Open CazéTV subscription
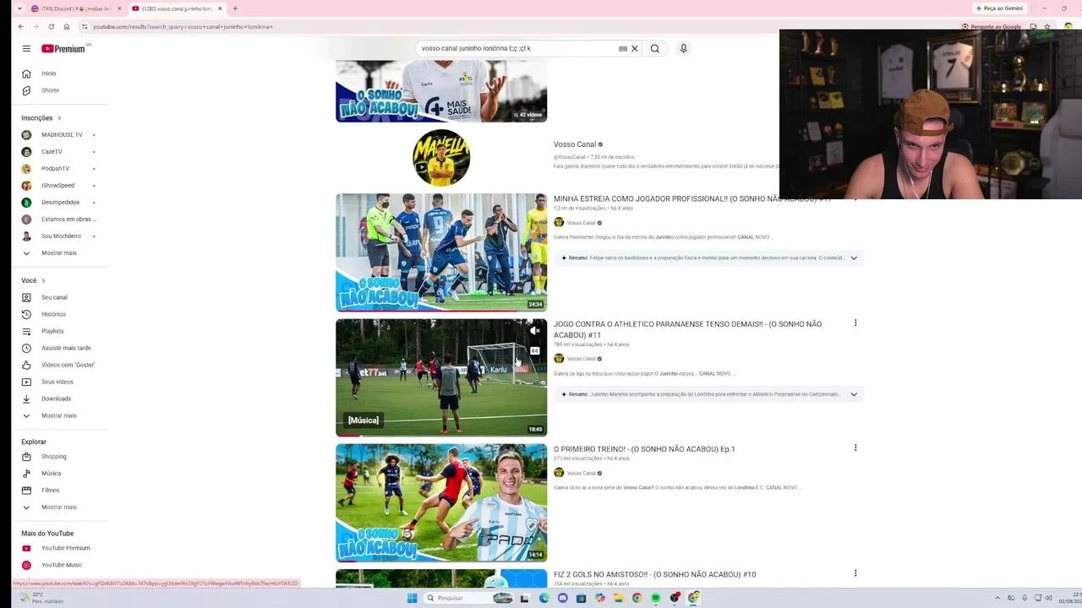 (x=52, y=152)
